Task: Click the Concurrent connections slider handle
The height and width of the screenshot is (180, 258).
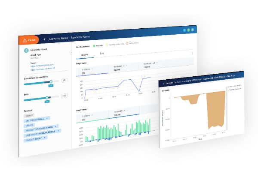Action: tap(51, 81)
